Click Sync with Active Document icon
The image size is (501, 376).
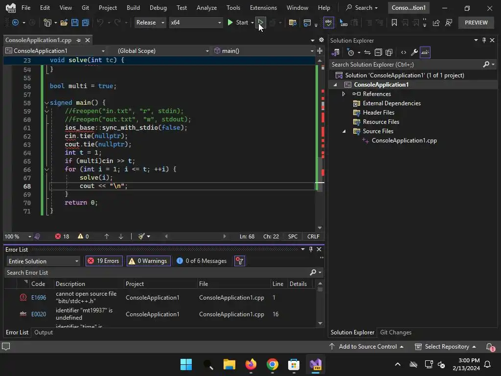click(x=367, y=52)
